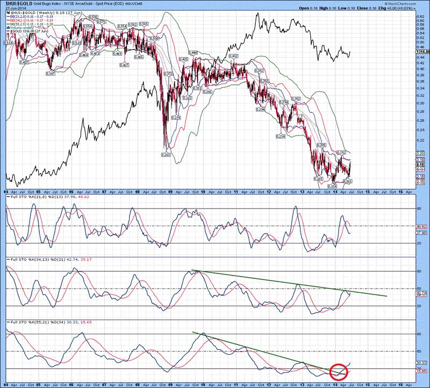Click the green trendline on middle stochastic
430x388 pixels.
[x=290, y=283]
